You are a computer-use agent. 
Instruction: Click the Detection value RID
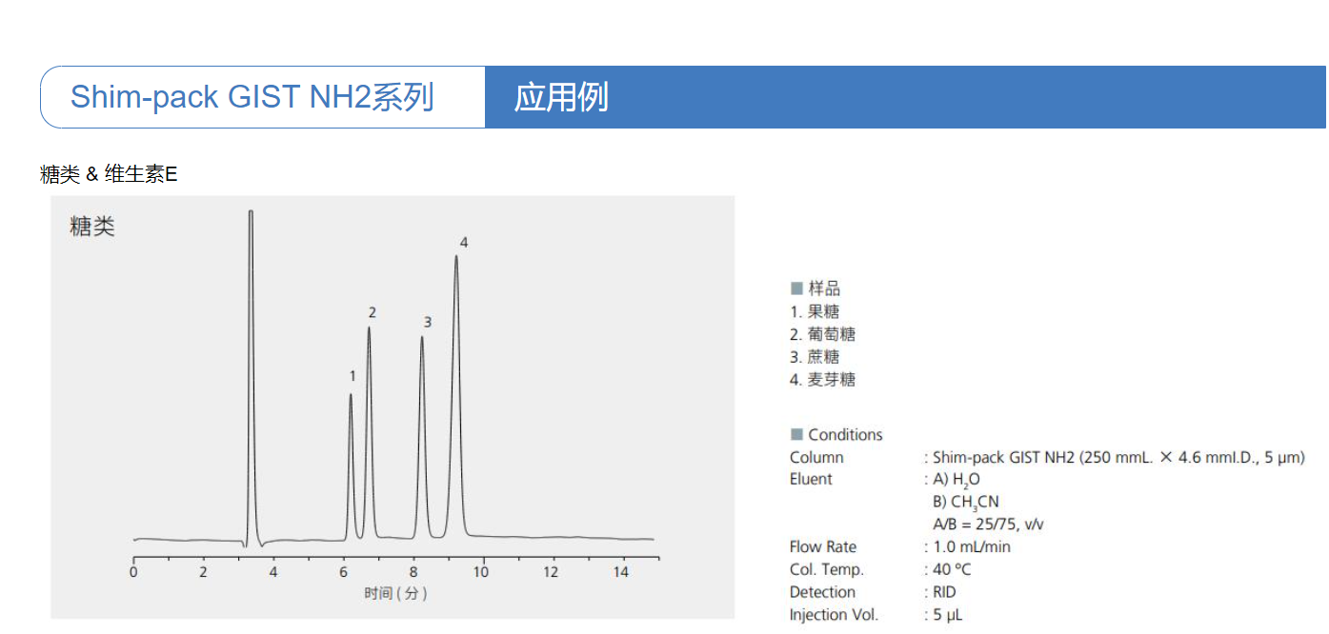(944, 592)
